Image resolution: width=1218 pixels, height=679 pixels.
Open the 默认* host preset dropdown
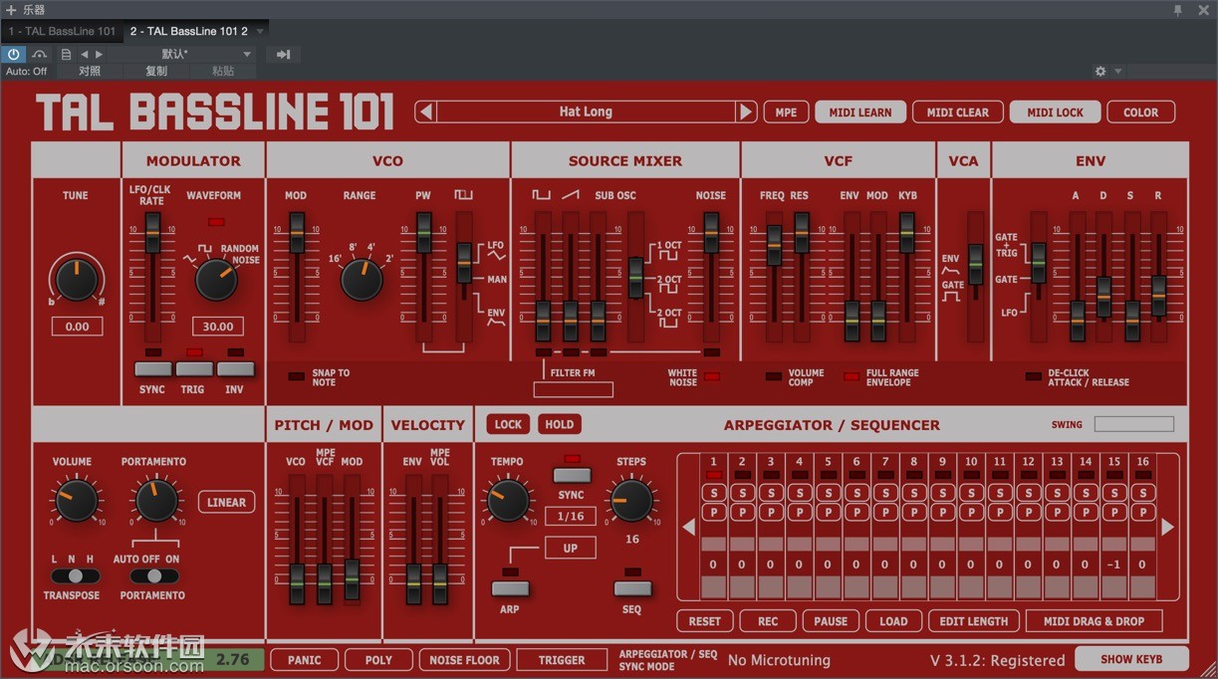click(x=182, y=55)
